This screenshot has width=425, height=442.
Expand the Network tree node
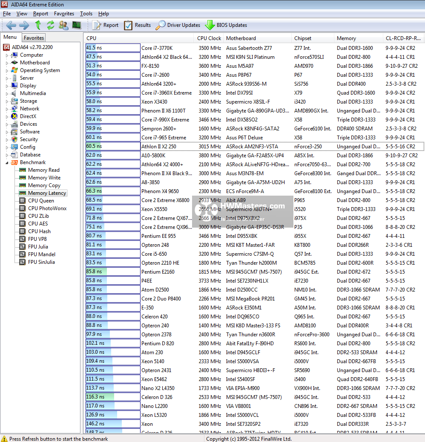(x=7, y=109)
